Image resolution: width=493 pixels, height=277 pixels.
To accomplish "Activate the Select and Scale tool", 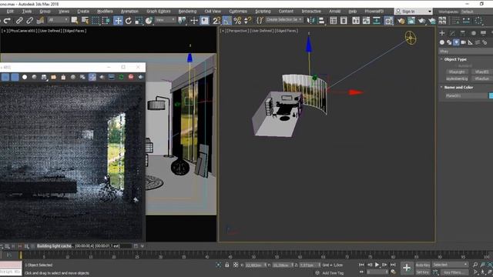I will (139, 21).
